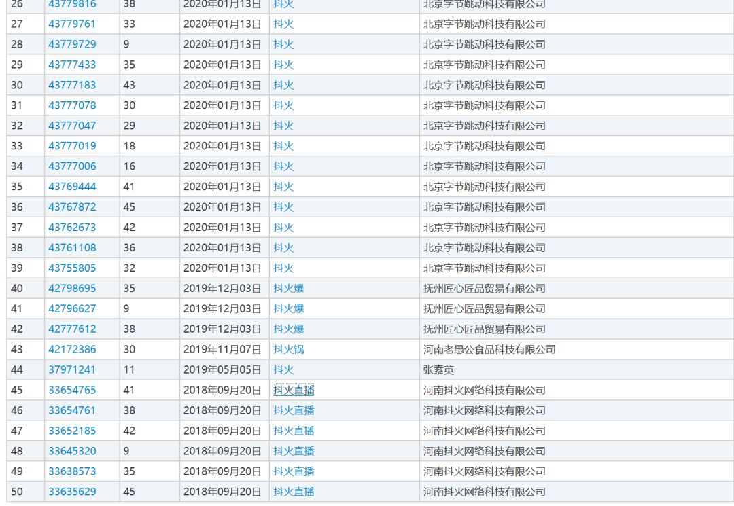Click 抖火直播 trademark name in row 45
The image size is (734, 506).
tap(294, 390)
